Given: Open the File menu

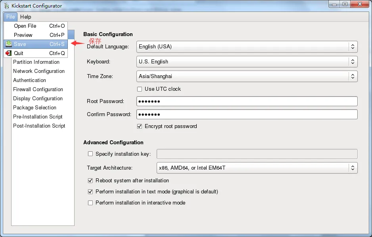Looking at the screenshot, I should (10, 17).
